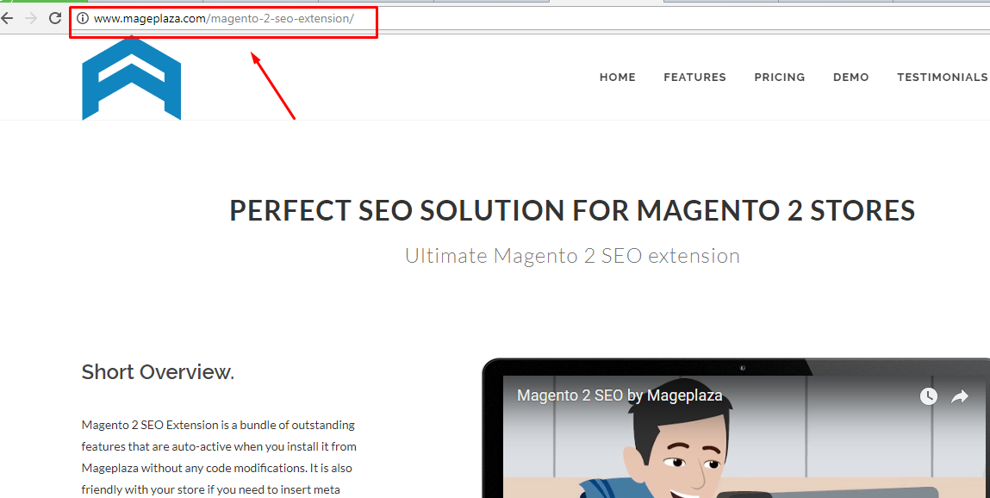The image size is (990, 498).
Task: Go back with the browser back arrow
Action: (6, 18)
